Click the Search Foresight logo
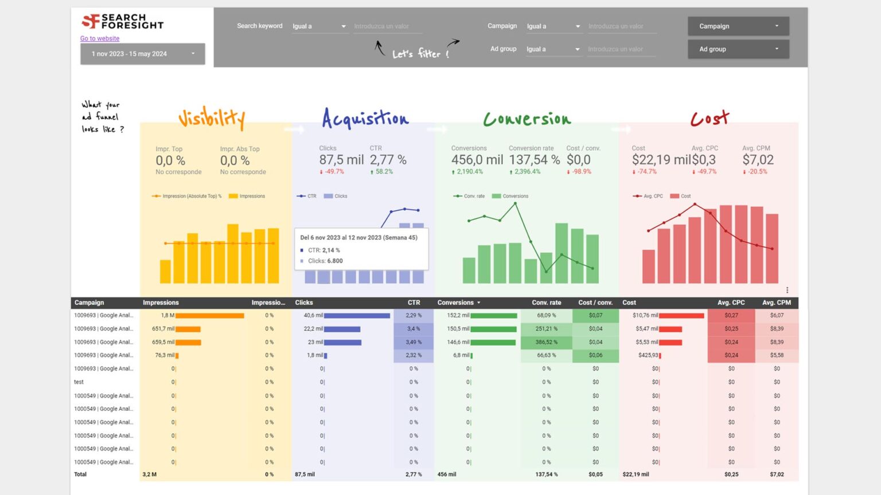This screenshot has height=495, width=881. coord(122,21)
